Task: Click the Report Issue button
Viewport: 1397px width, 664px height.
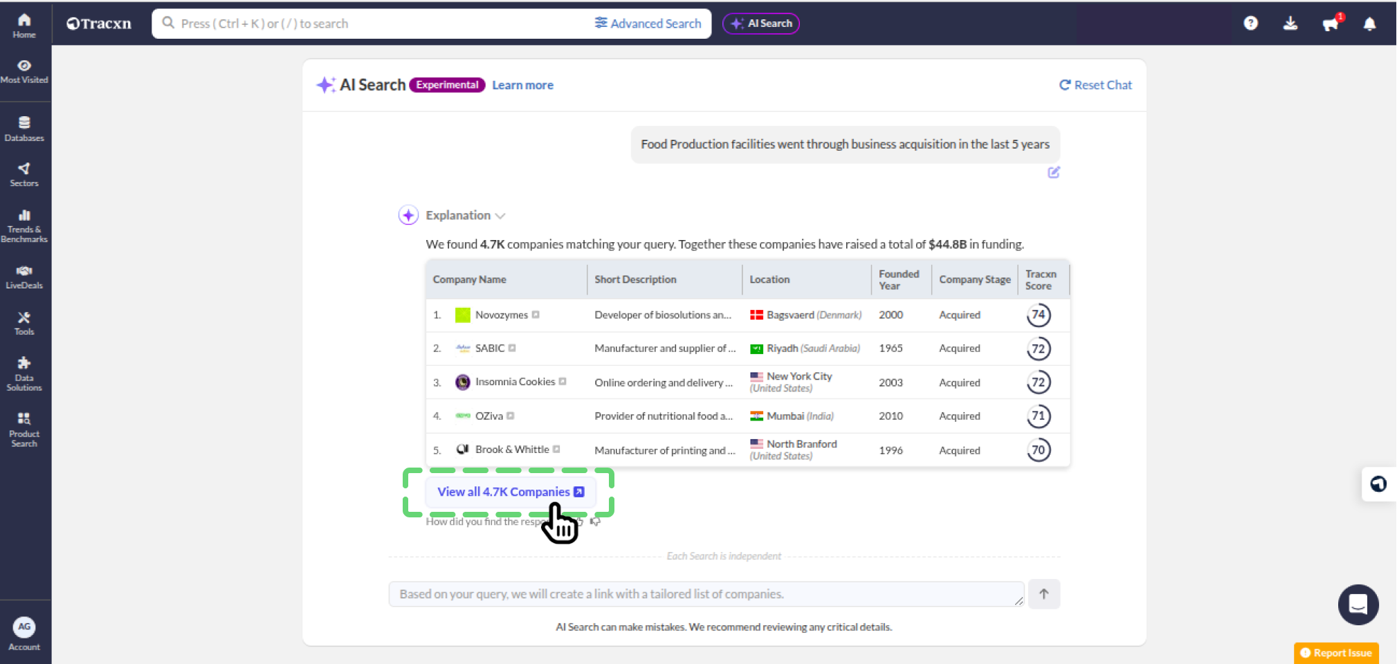Action: click(1335, 653)
